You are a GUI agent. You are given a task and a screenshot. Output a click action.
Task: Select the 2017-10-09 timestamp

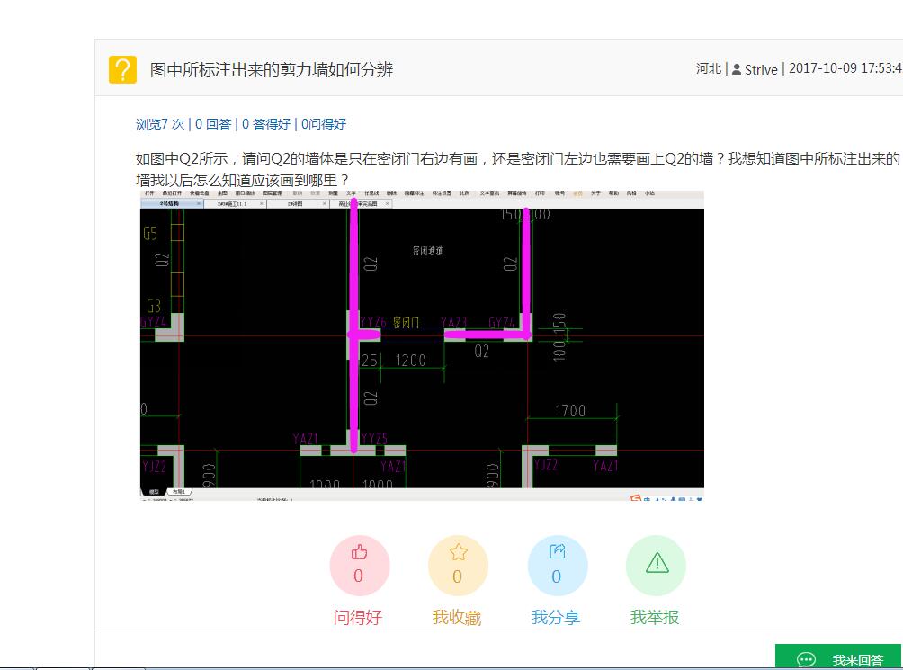point(845,68)
